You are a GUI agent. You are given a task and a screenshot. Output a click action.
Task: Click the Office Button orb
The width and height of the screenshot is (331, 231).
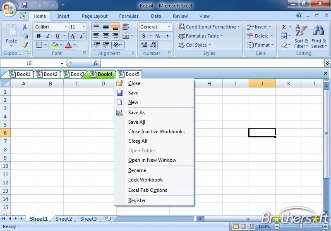pyautogui.click(x=9, y=9)
